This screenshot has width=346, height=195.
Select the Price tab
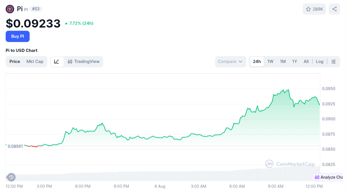(x=15, y=61)
